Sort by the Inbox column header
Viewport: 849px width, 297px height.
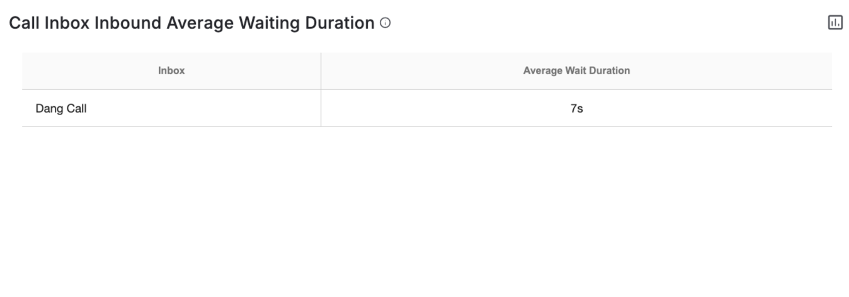pyautogui.click(x=171, y=70)
